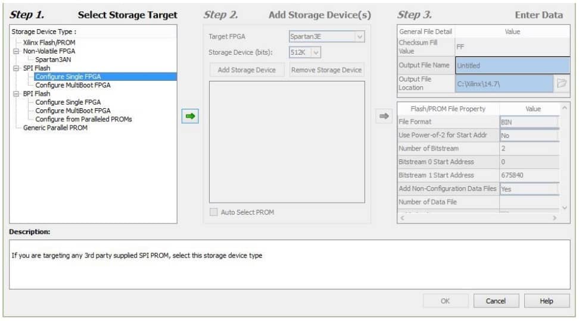
Task: Open the Target FPGA dropdown
Action: tap(359, 37)
